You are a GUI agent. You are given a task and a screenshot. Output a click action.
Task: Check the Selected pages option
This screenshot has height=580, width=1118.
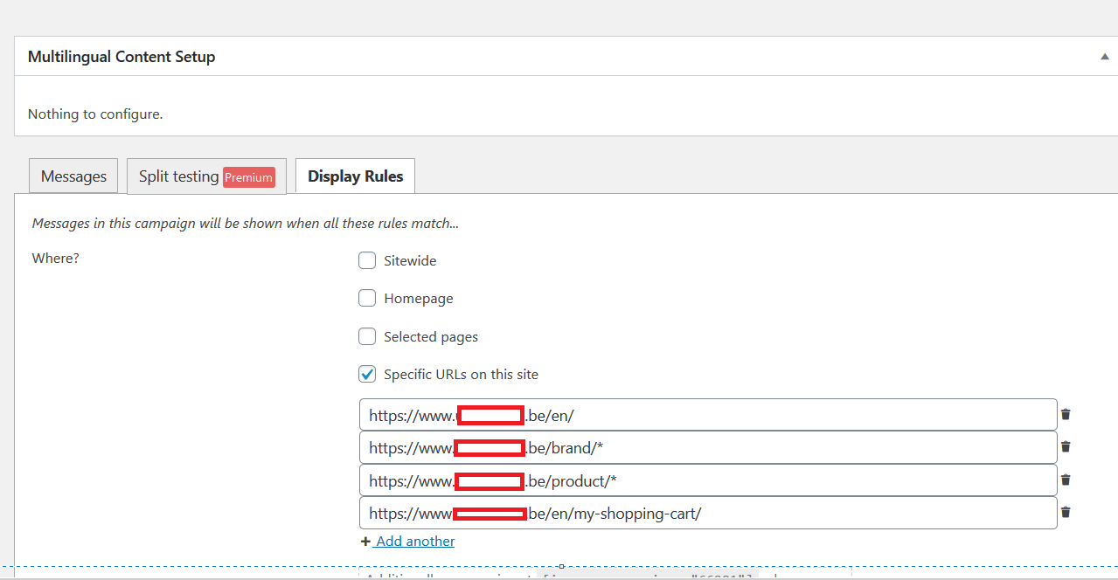[367, 336]
